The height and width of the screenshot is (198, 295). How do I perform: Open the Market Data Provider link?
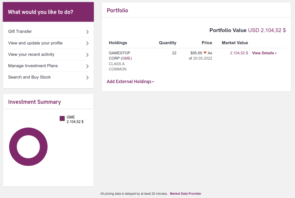185,193
